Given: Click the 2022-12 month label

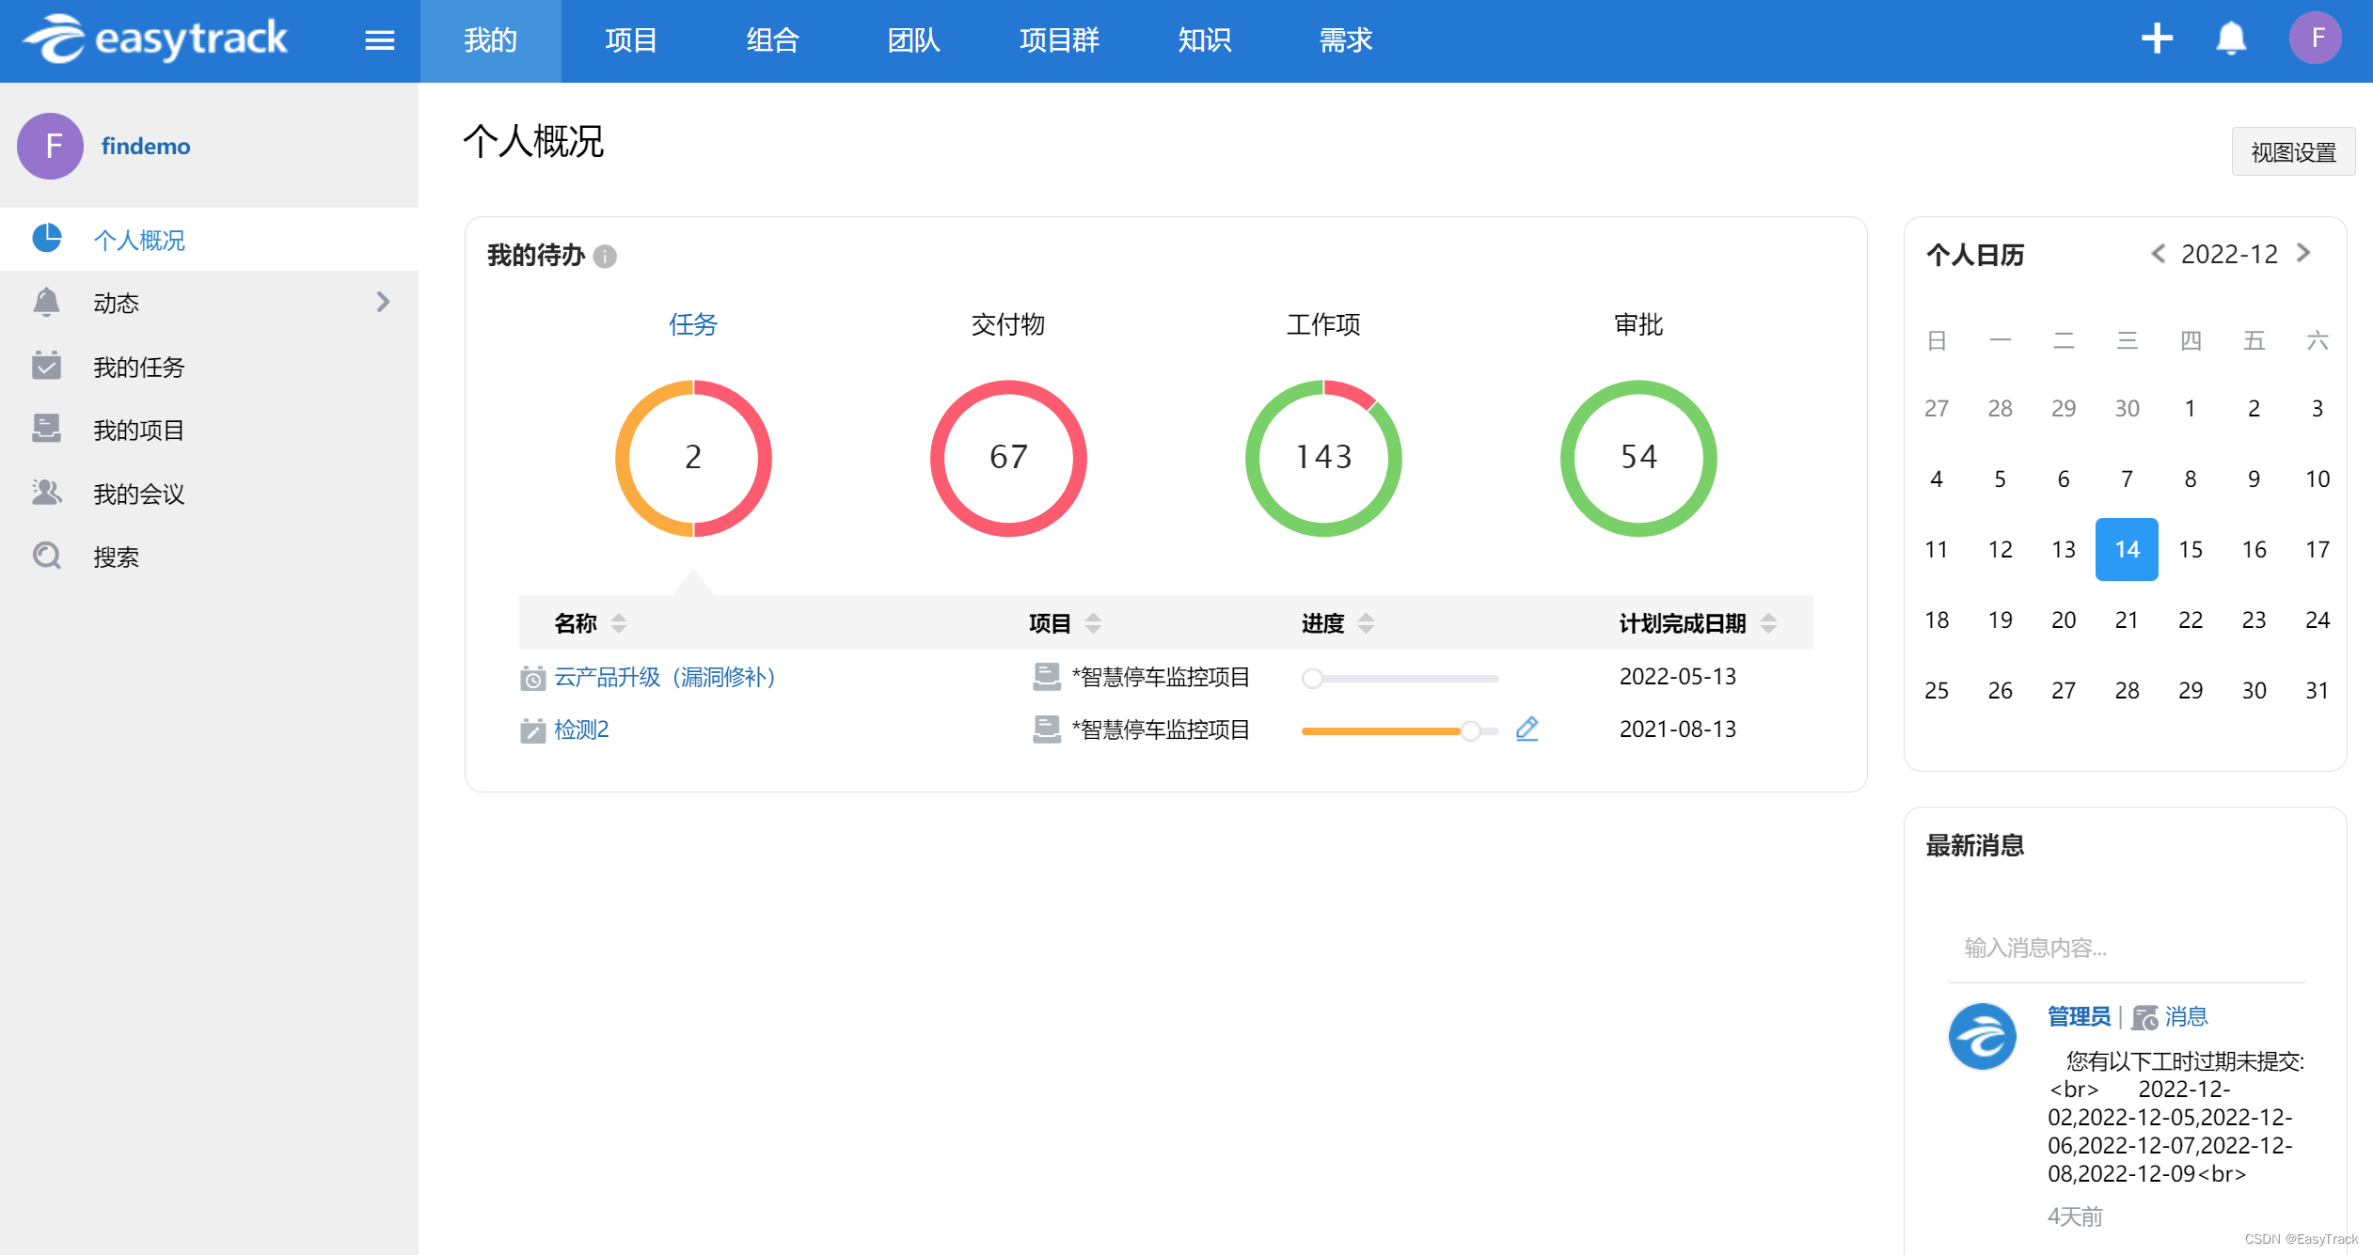Looking at the screenshot, I should (2229, 254).
